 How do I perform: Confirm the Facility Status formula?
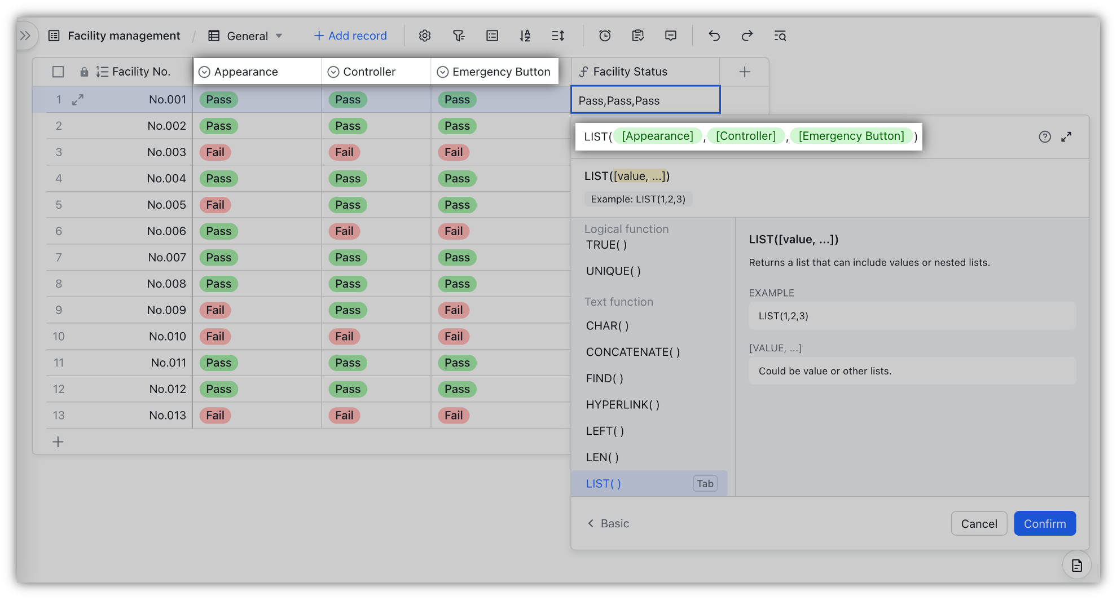1044,523
